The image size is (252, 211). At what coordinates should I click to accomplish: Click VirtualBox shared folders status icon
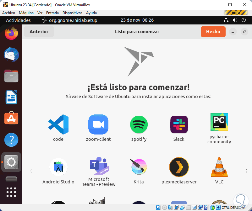point(188,208)
